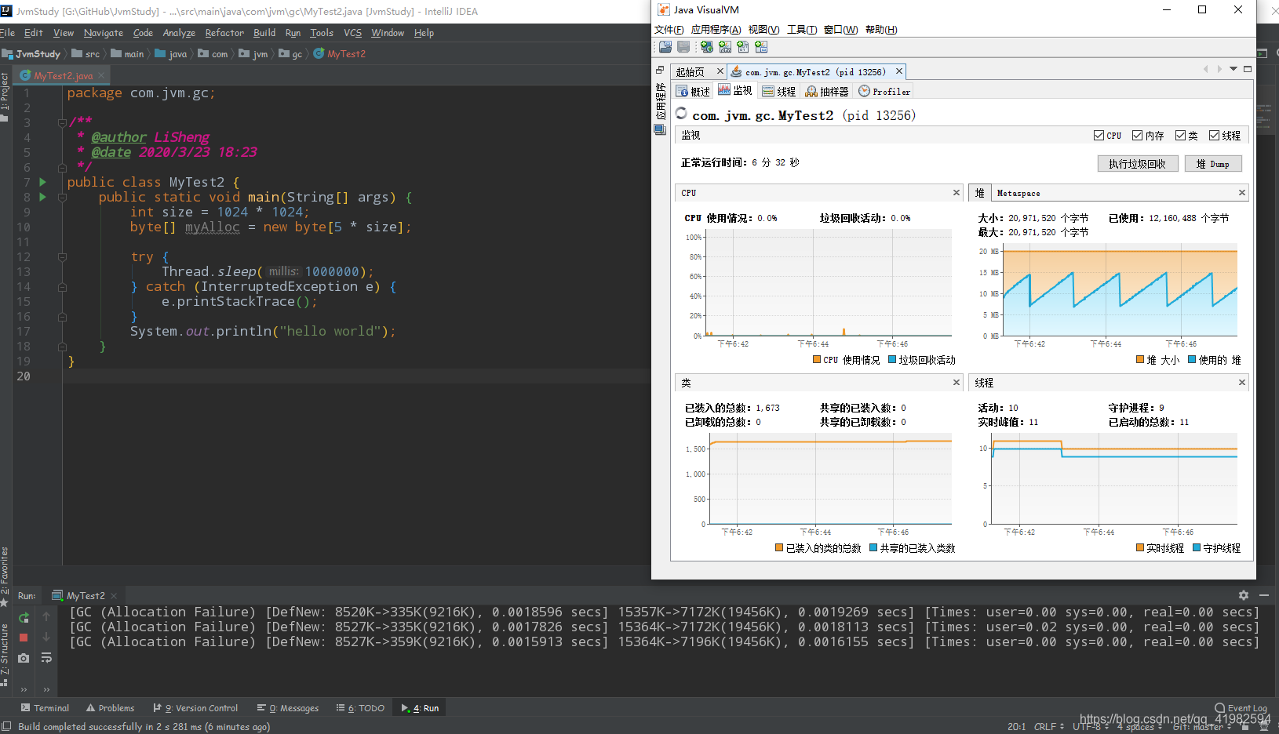Image resolution: width=1279 pixels, height=734 pixels.
Task: Maximize VisualVM editor area icon
Action: coord(1248,69)
